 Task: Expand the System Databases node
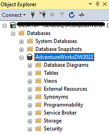coord(21,42)
